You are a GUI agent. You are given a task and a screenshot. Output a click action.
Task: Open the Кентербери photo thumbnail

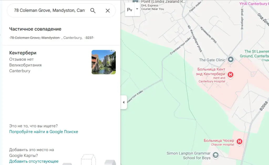104,62
